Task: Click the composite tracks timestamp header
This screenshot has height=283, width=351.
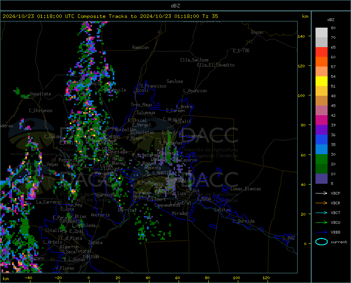Action: click(x=110, y=16)
